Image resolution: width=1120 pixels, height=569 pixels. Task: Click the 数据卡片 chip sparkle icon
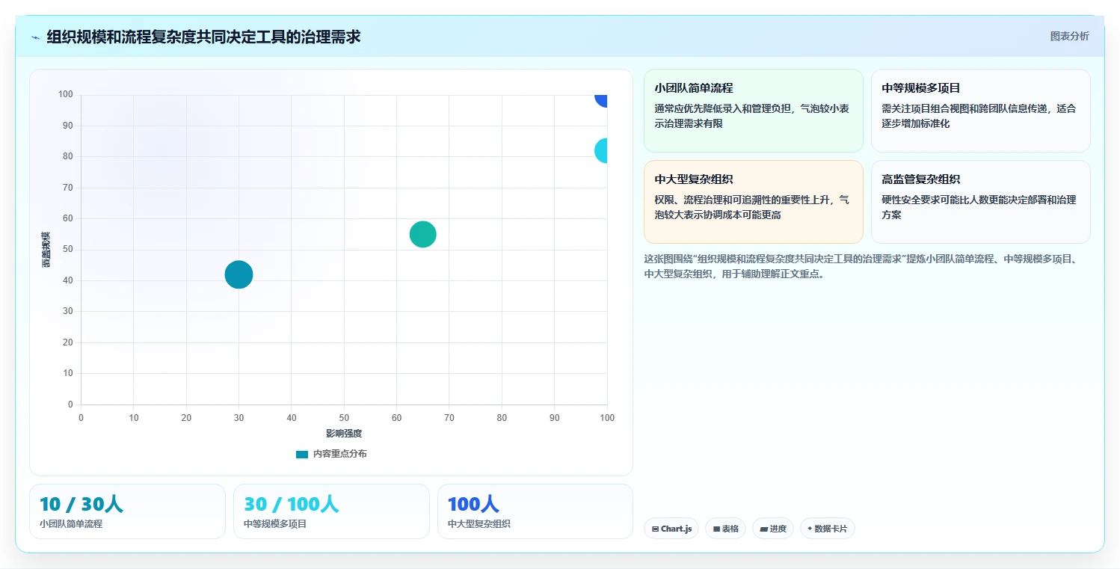[x=810, y=529]
